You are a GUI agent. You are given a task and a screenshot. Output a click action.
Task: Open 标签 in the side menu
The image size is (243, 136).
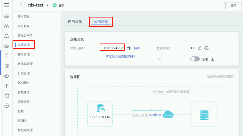click(x=21, y=111)
